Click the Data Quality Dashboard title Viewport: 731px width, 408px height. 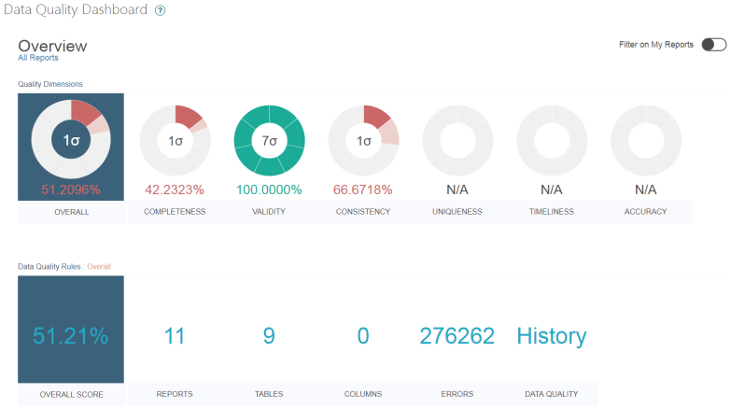pos(76,9)
